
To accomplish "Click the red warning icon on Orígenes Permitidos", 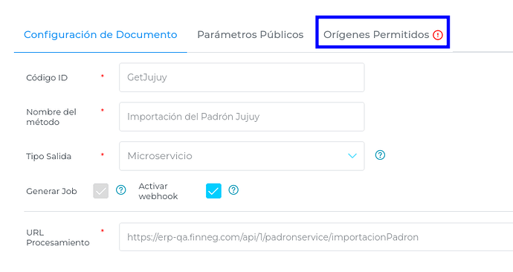I will (x=438, y=35).
